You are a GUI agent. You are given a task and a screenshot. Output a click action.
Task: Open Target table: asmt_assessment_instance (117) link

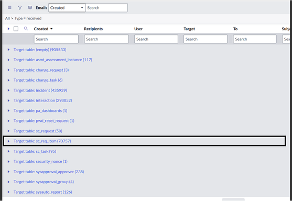tap(53, 60)
